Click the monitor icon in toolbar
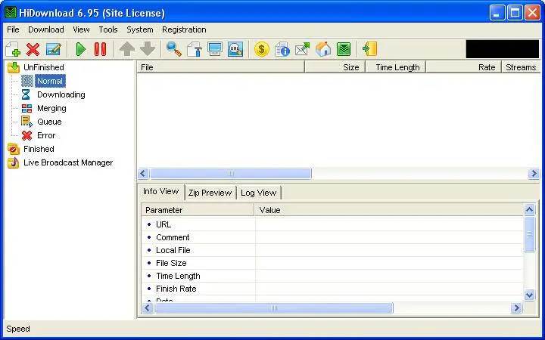545x340 pixels. [215, 49]
